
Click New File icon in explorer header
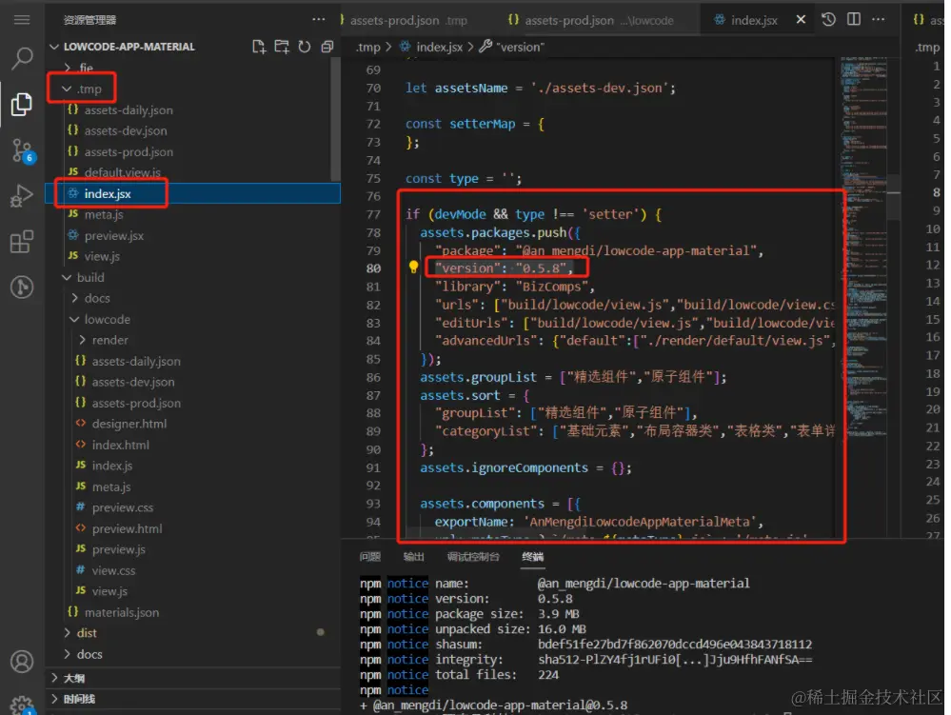(x=259, y=47)
